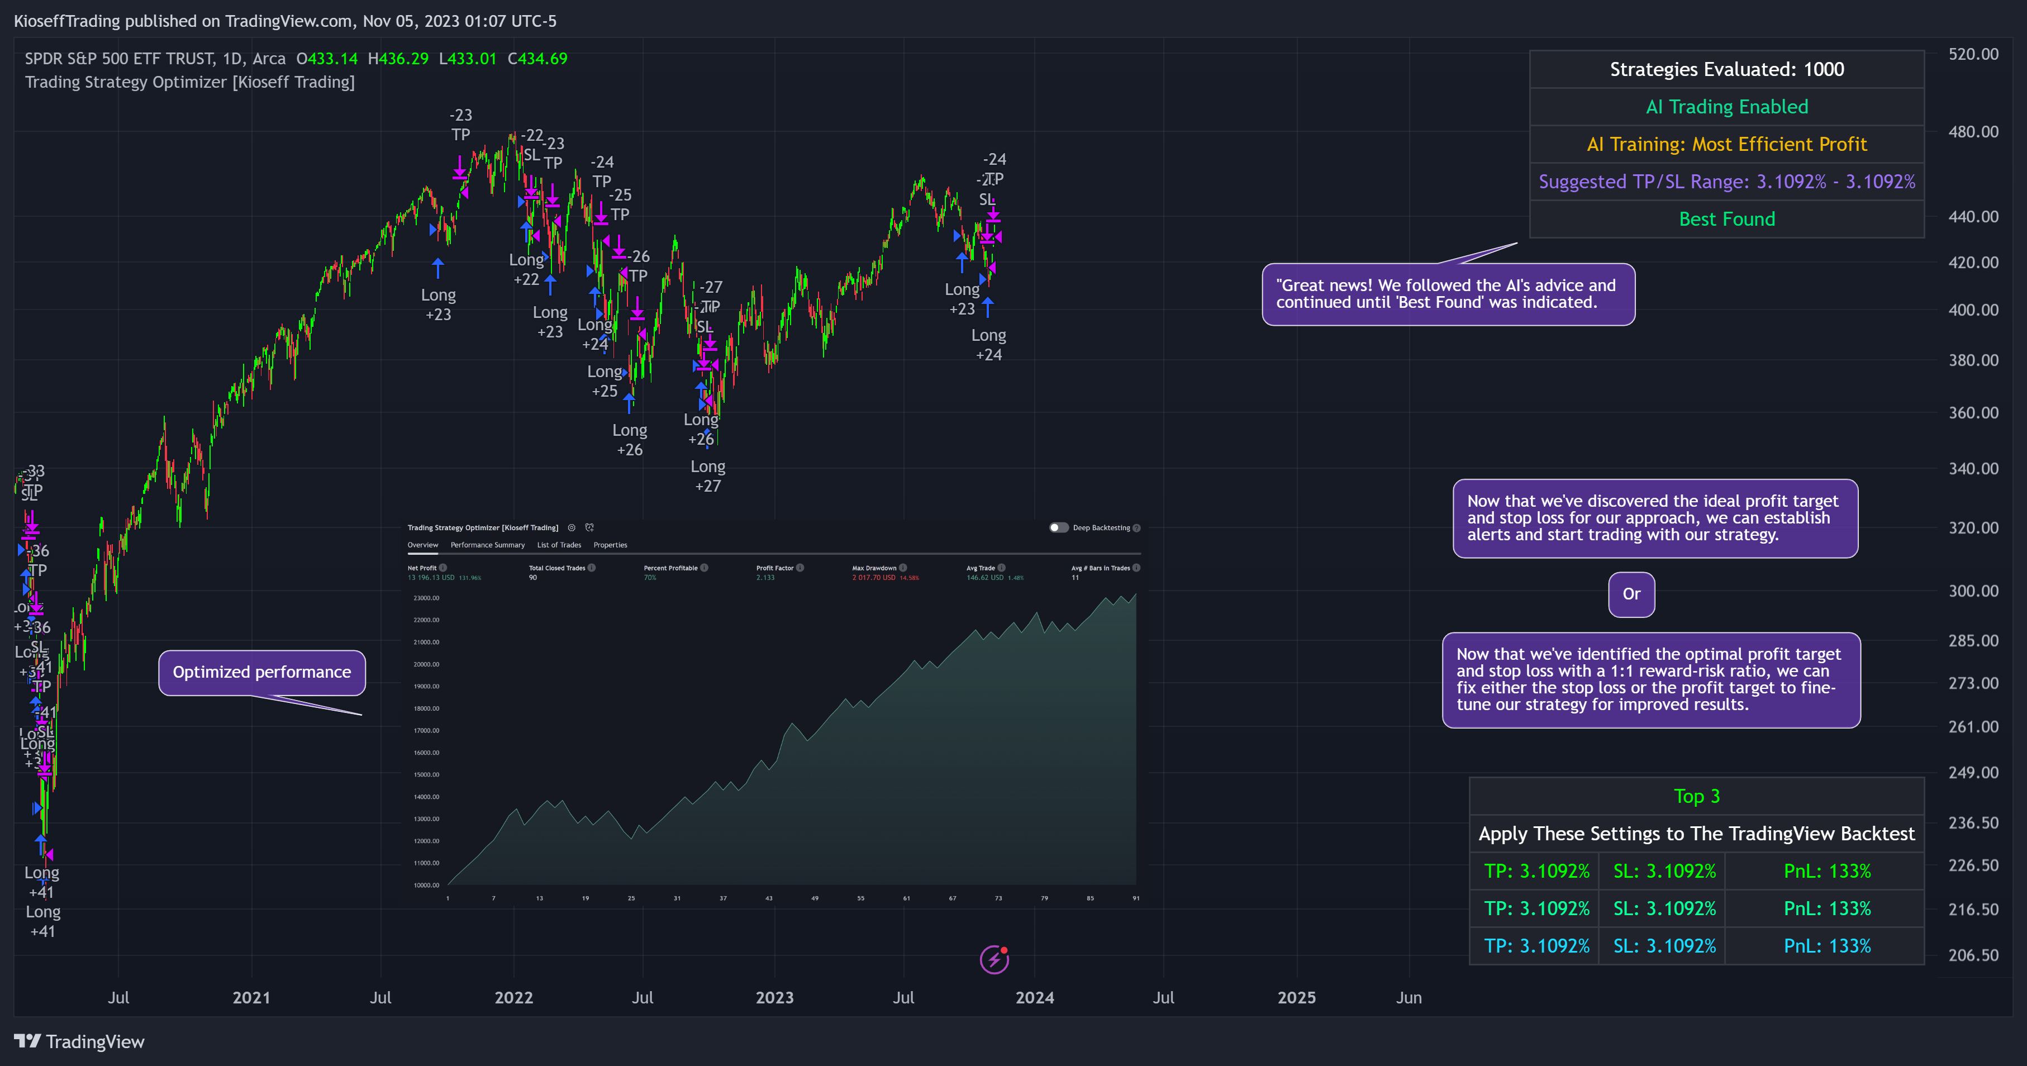Click the '1:1 reward-risk ratio' annotation note
This screenshot has width=2027, height=1066.
pyautogui.click(x=1651, y=680)
